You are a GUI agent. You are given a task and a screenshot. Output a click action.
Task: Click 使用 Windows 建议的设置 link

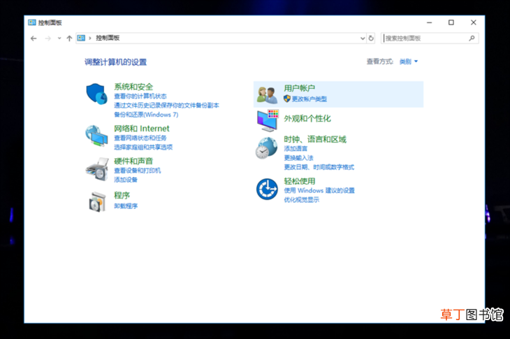[x=319, y=190]
